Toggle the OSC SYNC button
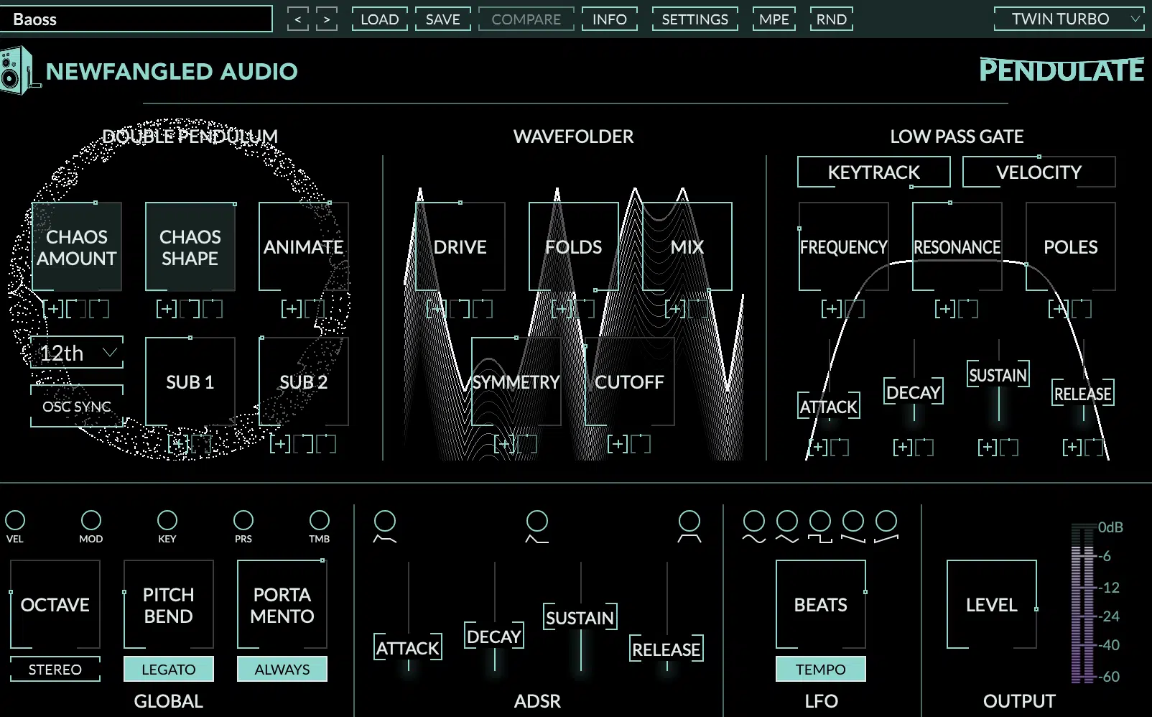 (77, 407)
